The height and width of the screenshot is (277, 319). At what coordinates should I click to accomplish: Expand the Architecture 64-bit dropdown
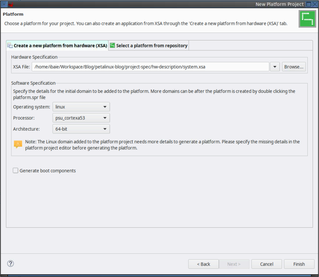click(81, 129)
